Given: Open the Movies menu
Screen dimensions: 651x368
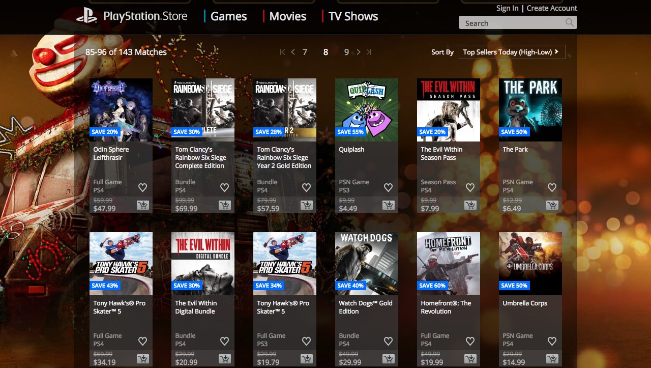Looking at the screenshot, I should click(288, 16).
